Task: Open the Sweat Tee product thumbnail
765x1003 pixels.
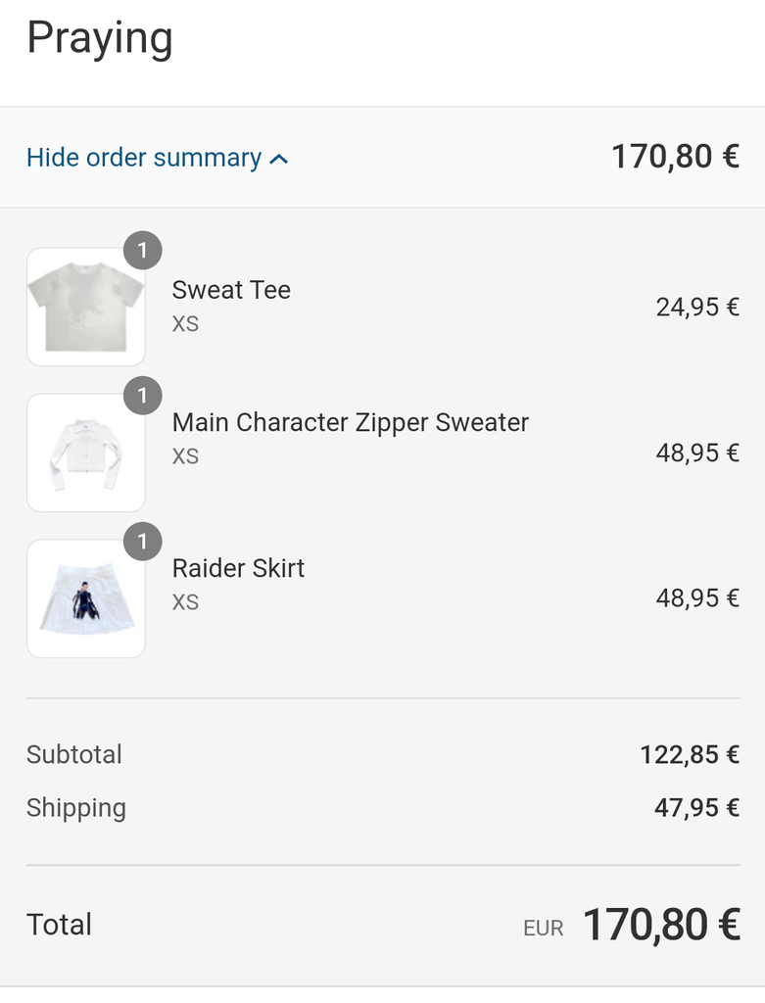Action: (86, 307)
